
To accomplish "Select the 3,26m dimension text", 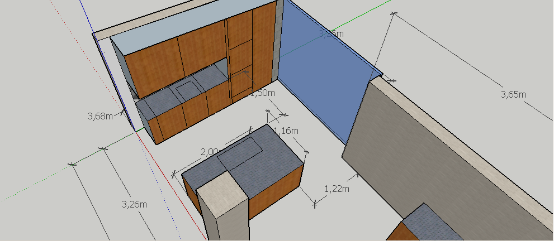I will (134, 203).
